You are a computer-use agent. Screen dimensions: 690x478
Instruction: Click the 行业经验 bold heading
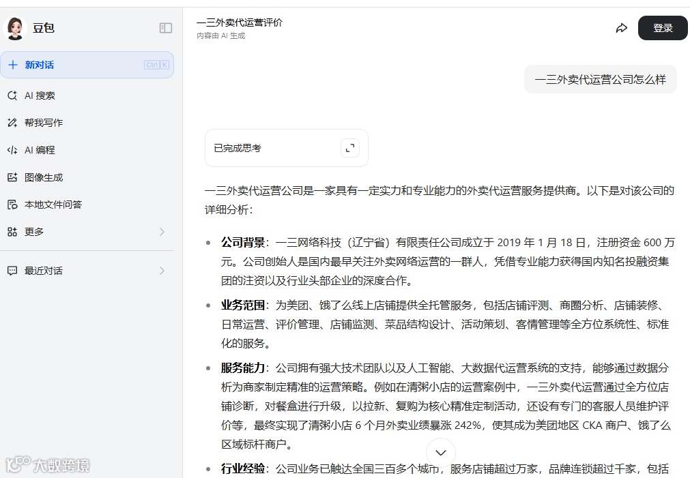tap(243, 468)
